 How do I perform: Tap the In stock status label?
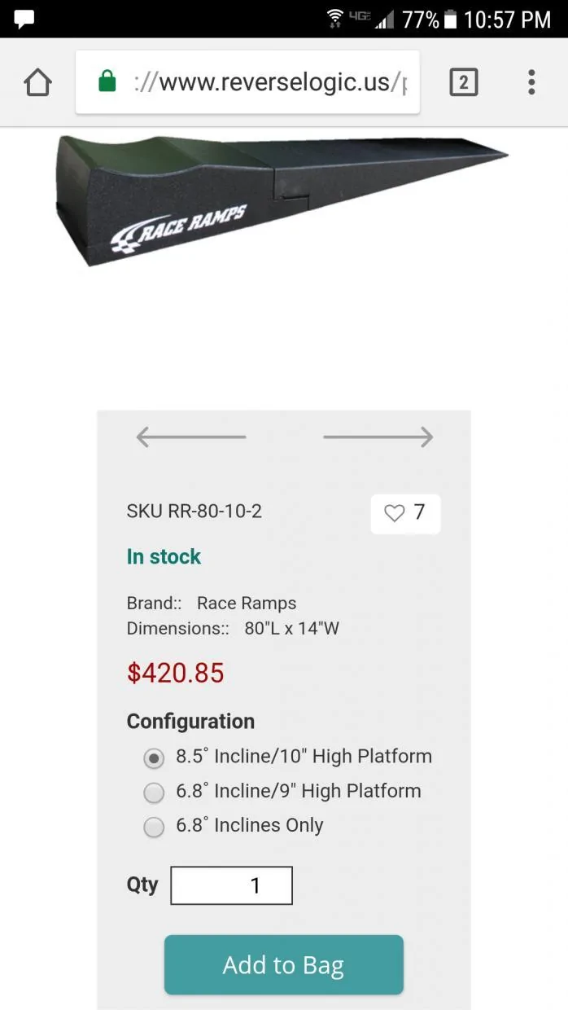[164, 557]
